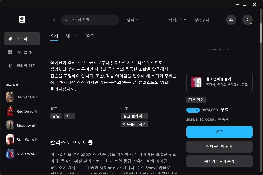Click the blue 받기 button
The image size is (263, 175).
click(x=220, y=132)
